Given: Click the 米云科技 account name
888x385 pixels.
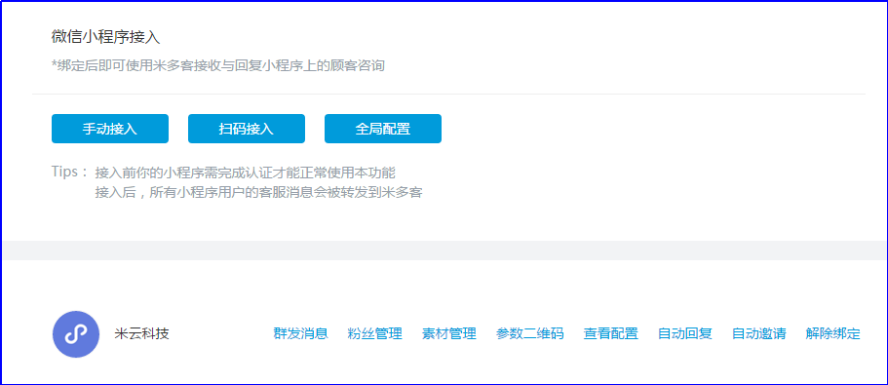Looking at the screenshot, I should (x=141, y=333).
